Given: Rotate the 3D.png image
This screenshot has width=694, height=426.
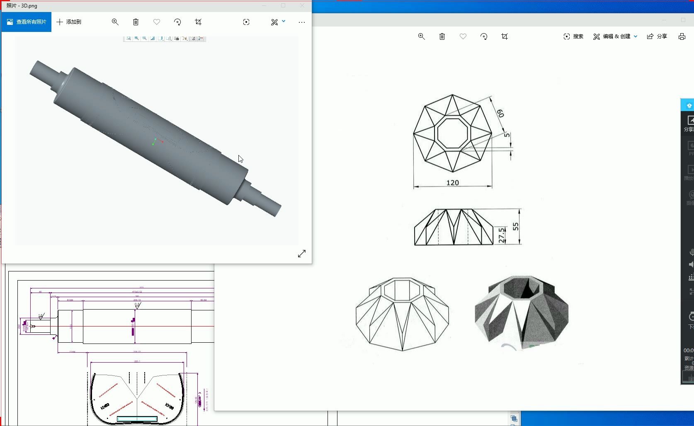Looking at the screenshot, I should click(x=177, y=22).
